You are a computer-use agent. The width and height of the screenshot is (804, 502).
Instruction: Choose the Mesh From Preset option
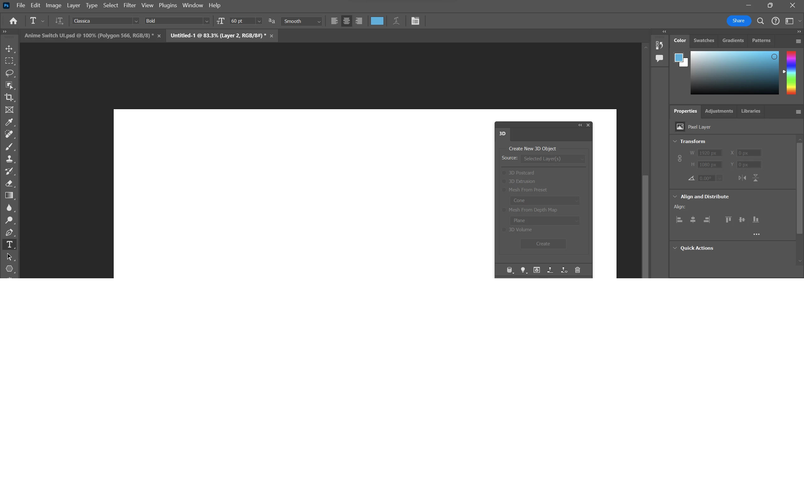[504, 190]
